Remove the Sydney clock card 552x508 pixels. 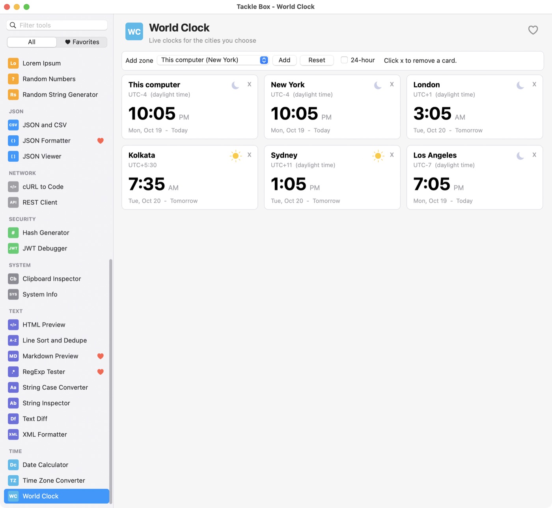pos(392,155)
